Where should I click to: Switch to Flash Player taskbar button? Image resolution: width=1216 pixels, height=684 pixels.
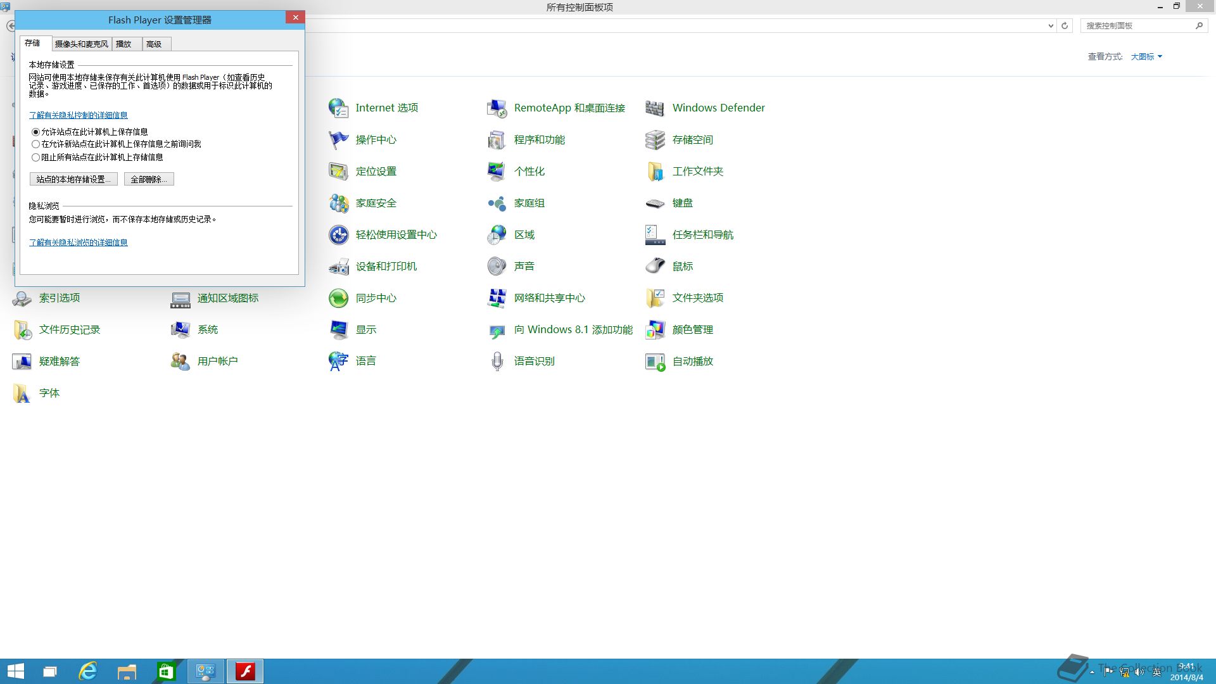click(x=245, y=671)
